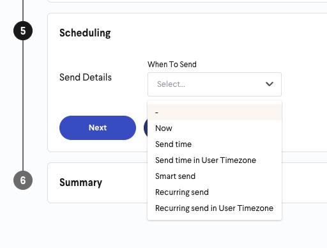Click the Scheduling section heading

[85, 33]
